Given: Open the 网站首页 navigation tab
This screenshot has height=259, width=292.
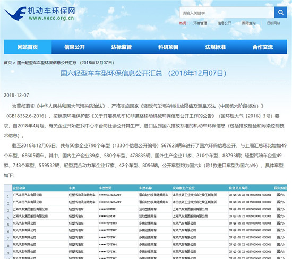Looking at the screenshot, I should (x=28, y=47).
